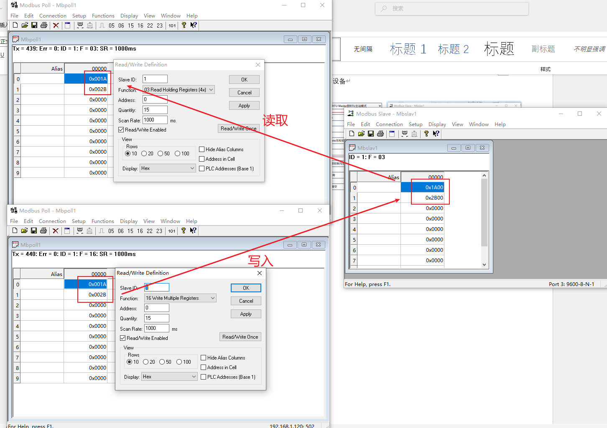The image size is (607, 428).
Task: Select 100 rows in 03 Read Holding Registers dialog
Action: point(178,154)
